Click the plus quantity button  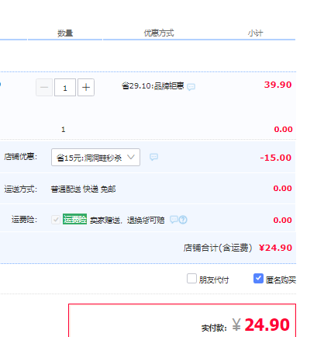pos(86,88)
